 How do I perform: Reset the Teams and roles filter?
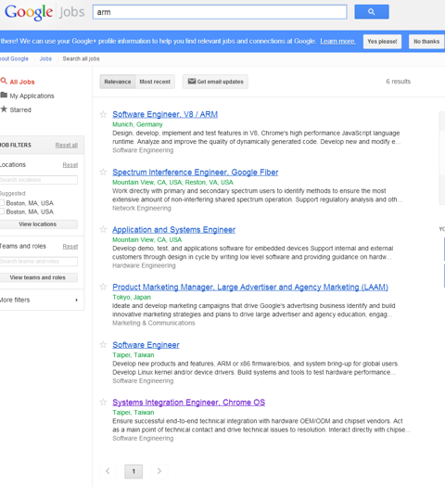point(70,247)
